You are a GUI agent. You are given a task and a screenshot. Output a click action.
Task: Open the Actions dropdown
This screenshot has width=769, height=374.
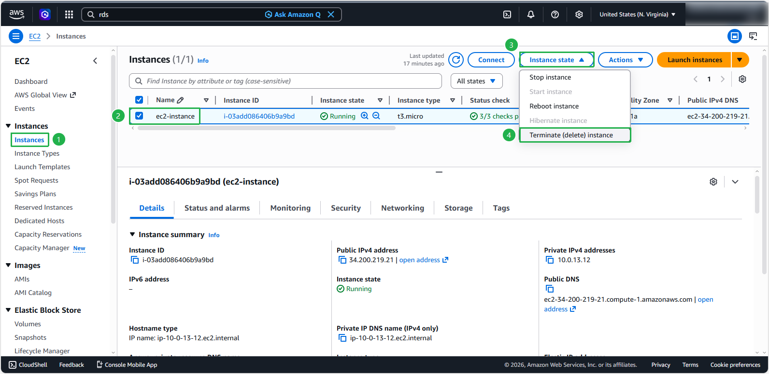626,60
